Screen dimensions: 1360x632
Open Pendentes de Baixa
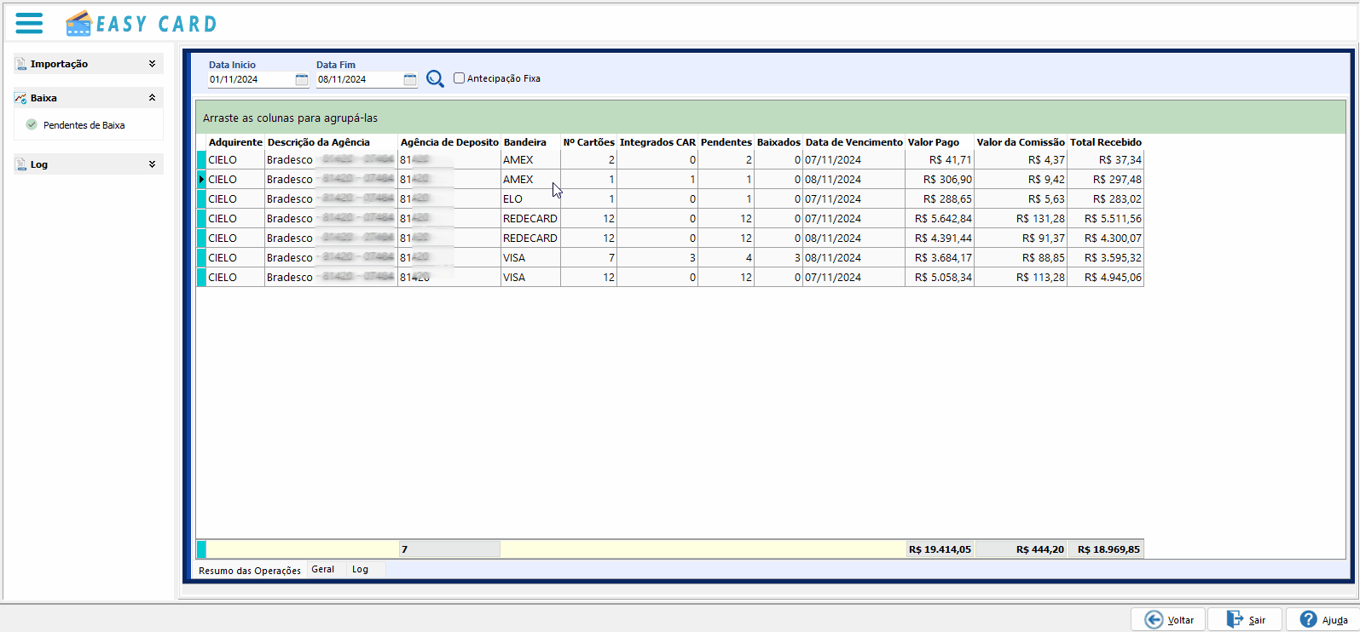tap(84, 125)
